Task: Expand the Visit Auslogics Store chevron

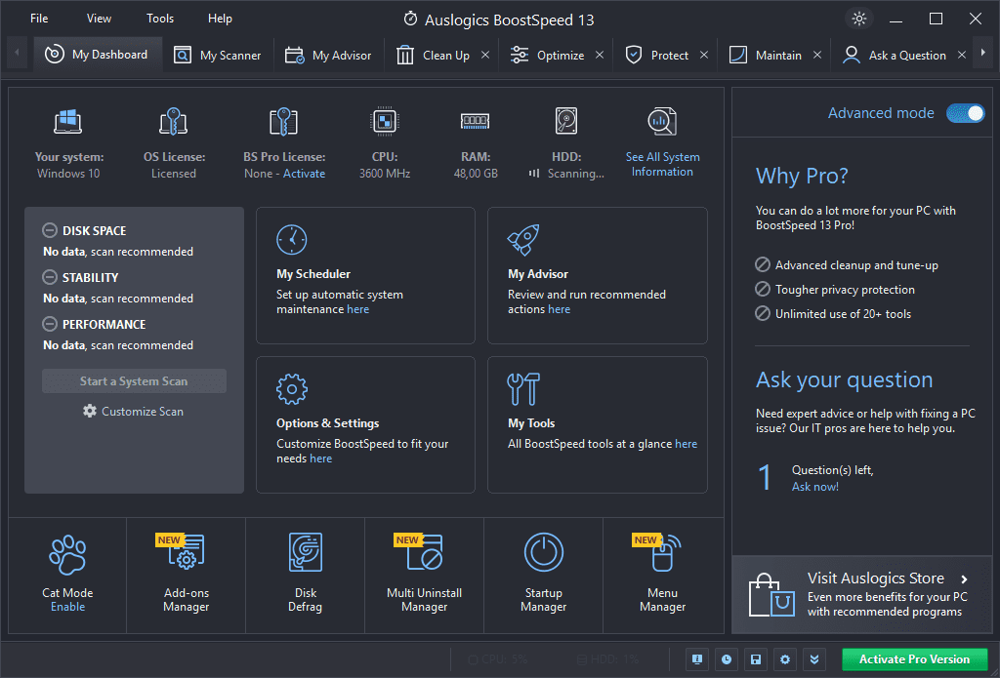Action: [964, 579]
